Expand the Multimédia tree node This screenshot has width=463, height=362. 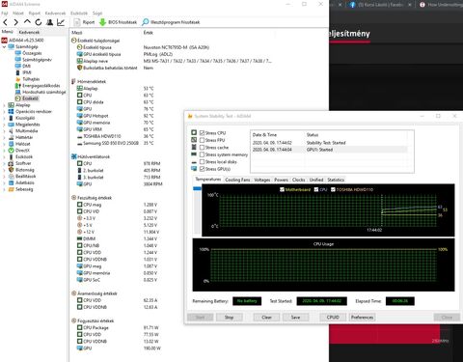[4, 131]
